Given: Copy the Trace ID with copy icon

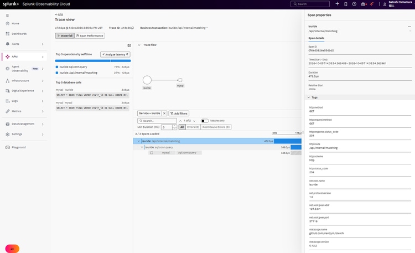Looking at the screenshot, I should click(132, 28).
